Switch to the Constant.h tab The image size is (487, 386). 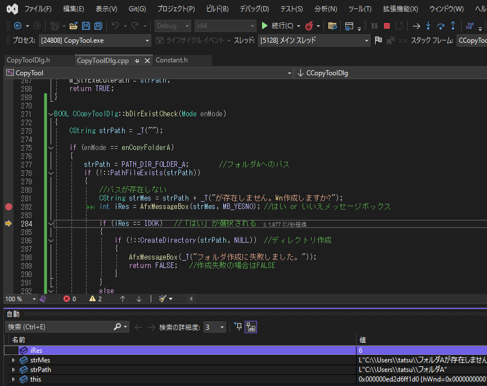tap(172, 60)
